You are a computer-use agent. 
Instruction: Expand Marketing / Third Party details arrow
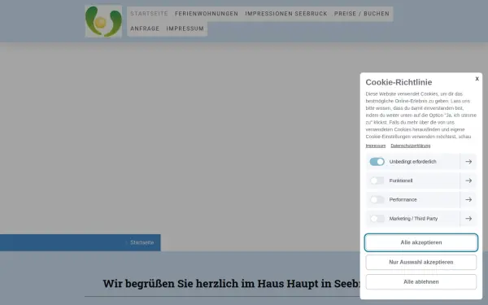[468, 219]
